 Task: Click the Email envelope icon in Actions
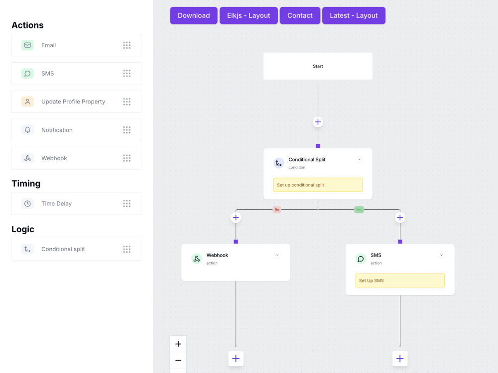pos(27,45)
